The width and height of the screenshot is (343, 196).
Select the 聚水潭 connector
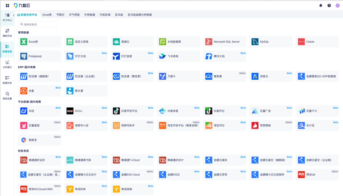point(86,91)
